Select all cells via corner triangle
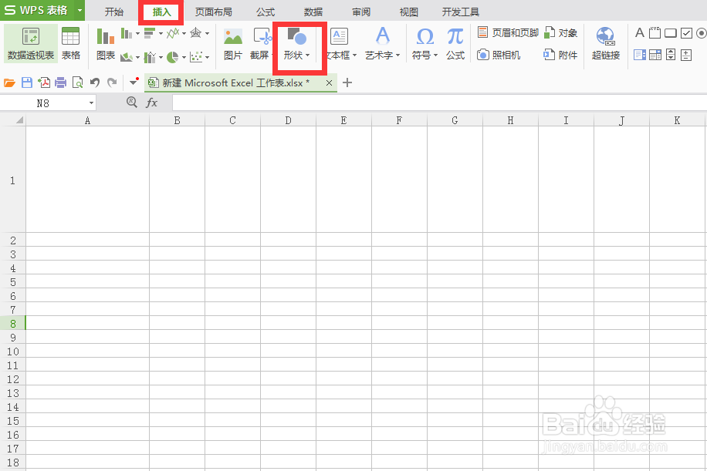This screenshot has height=471, width=707. [x=19, y=120]
